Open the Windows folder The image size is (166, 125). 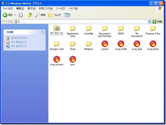[89, 44]
